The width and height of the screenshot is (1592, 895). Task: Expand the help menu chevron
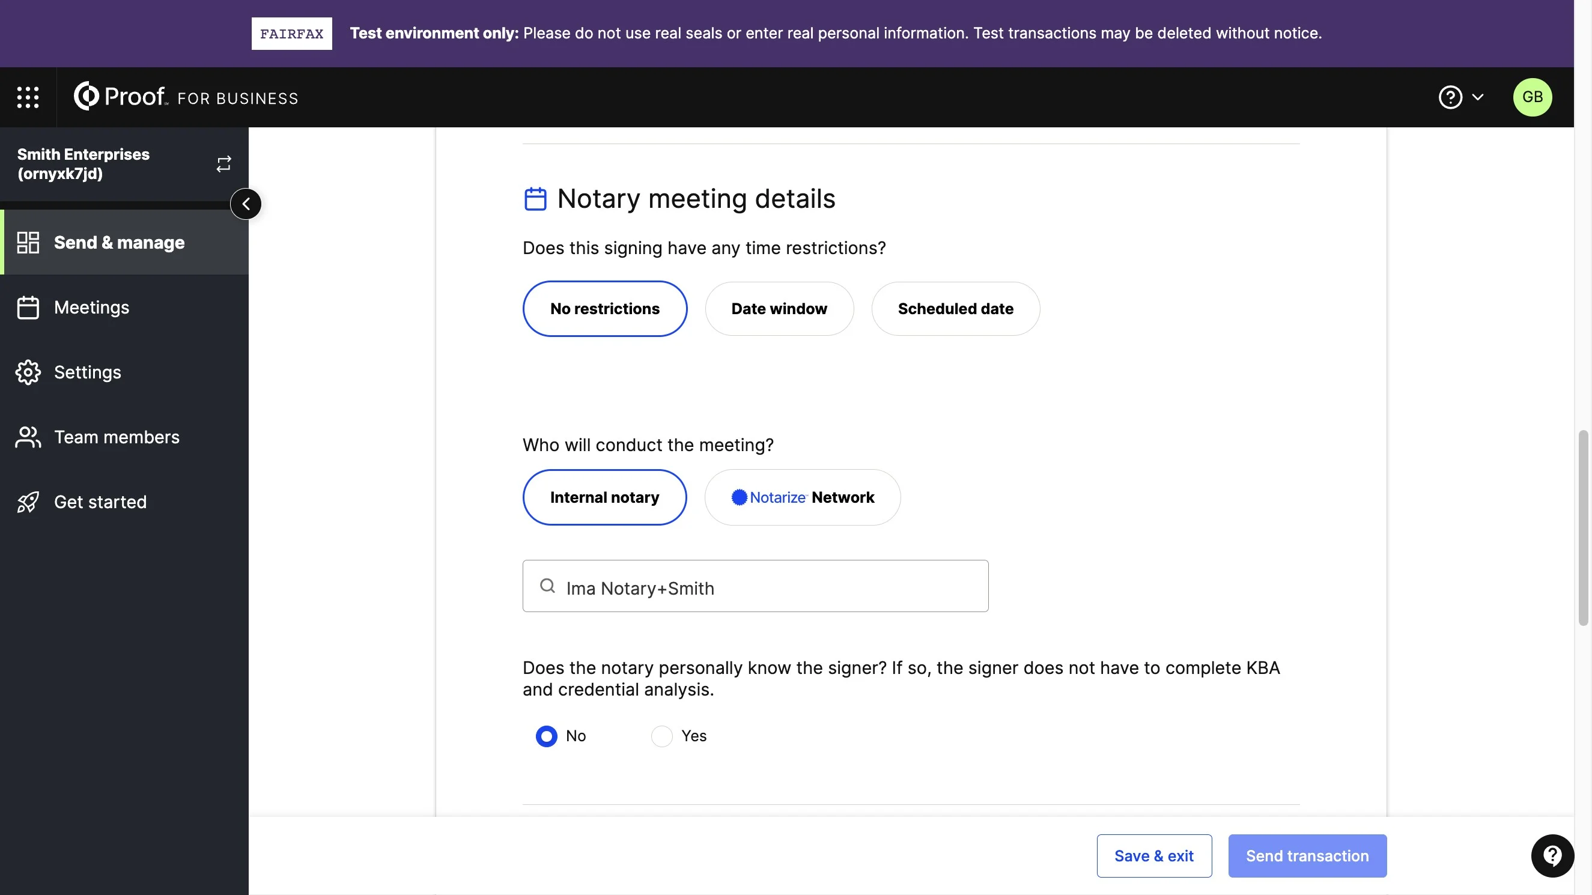coord(1478,97)
